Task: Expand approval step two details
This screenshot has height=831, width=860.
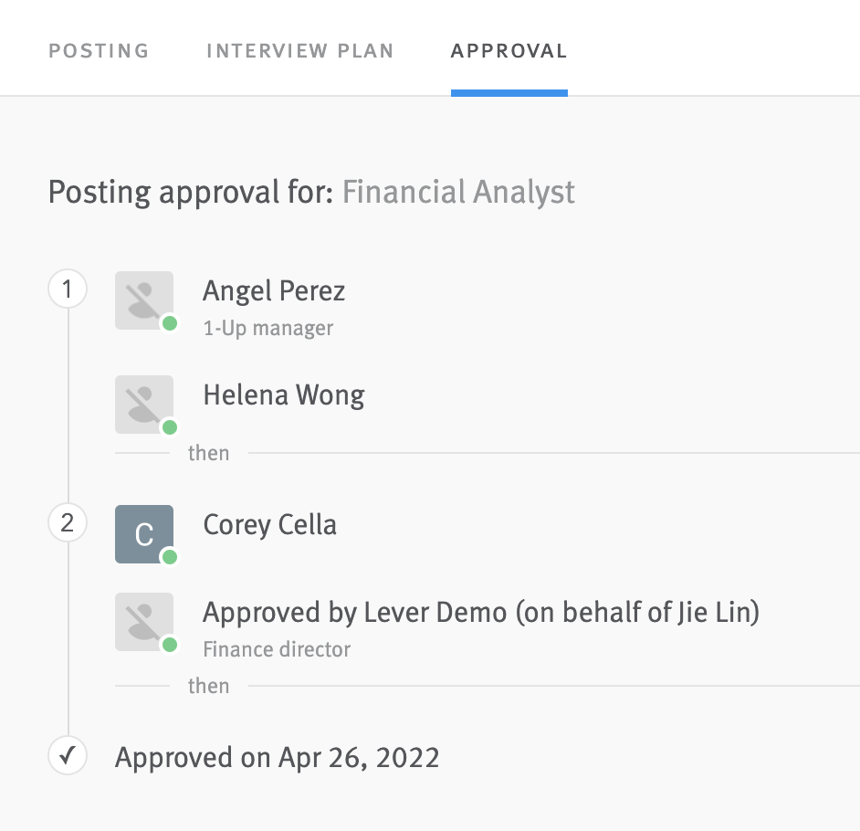Action: tap(67, 522)
